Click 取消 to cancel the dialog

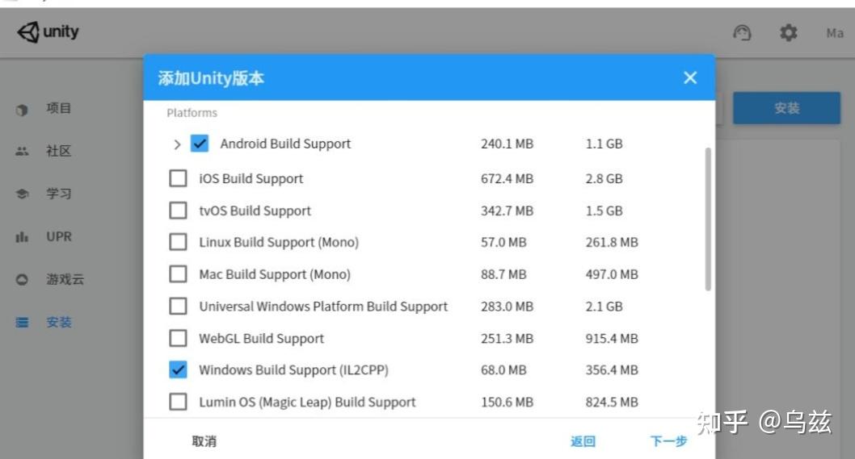(x=204, y=441)
